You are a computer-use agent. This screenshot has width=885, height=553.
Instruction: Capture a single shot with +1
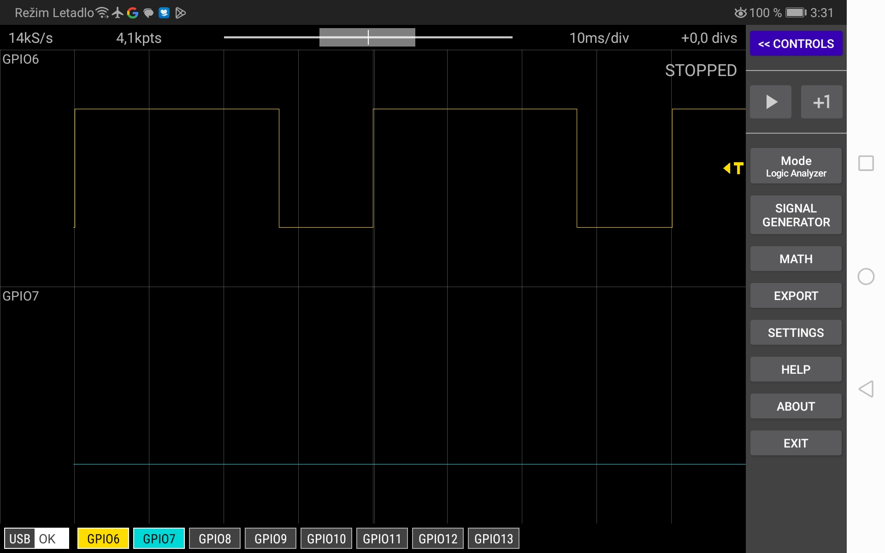tap(821, 101)
